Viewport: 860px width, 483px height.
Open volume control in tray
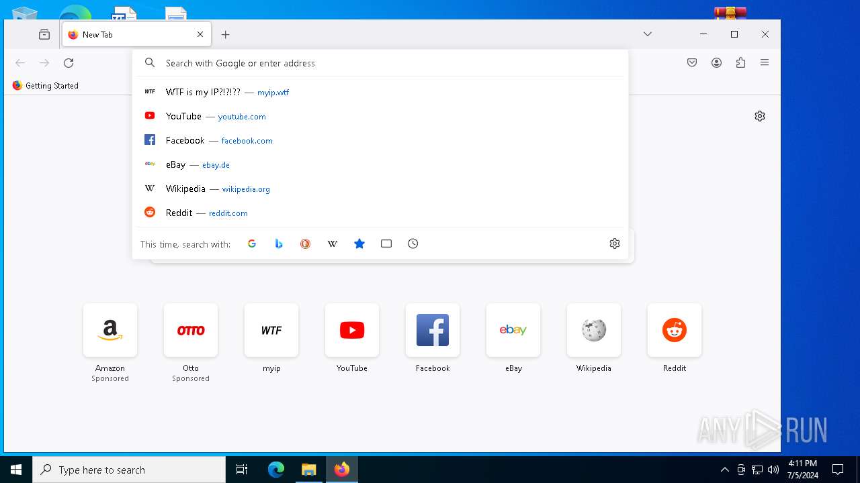[x=773, y=470]
